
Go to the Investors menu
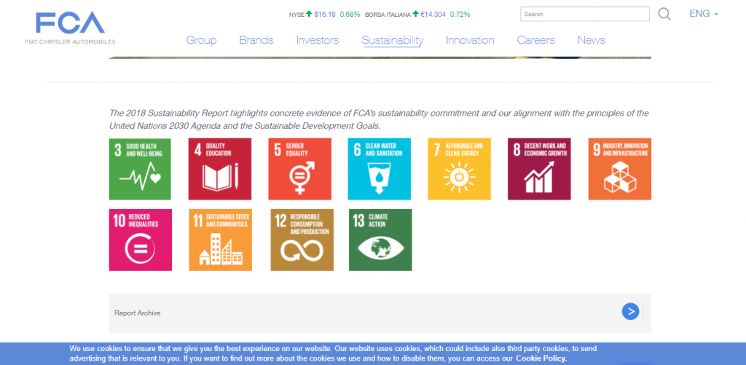click(x=317, y=40)
